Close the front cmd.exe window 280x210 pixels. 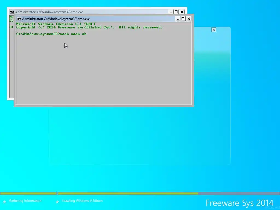189,19
